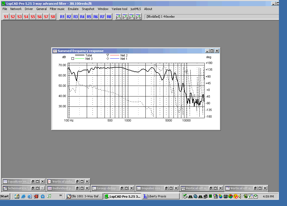The image size is (287, 206).
Task: Open the Filter music menu
Action: pos(57,9)
